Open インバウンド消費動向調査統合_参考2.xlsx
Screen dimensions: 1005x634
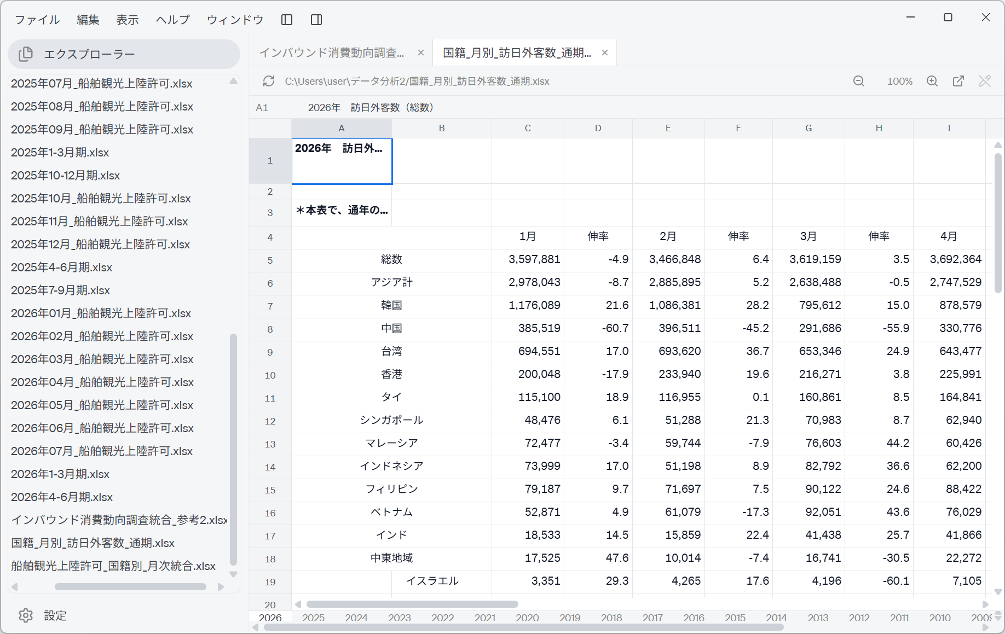[119, 520]
